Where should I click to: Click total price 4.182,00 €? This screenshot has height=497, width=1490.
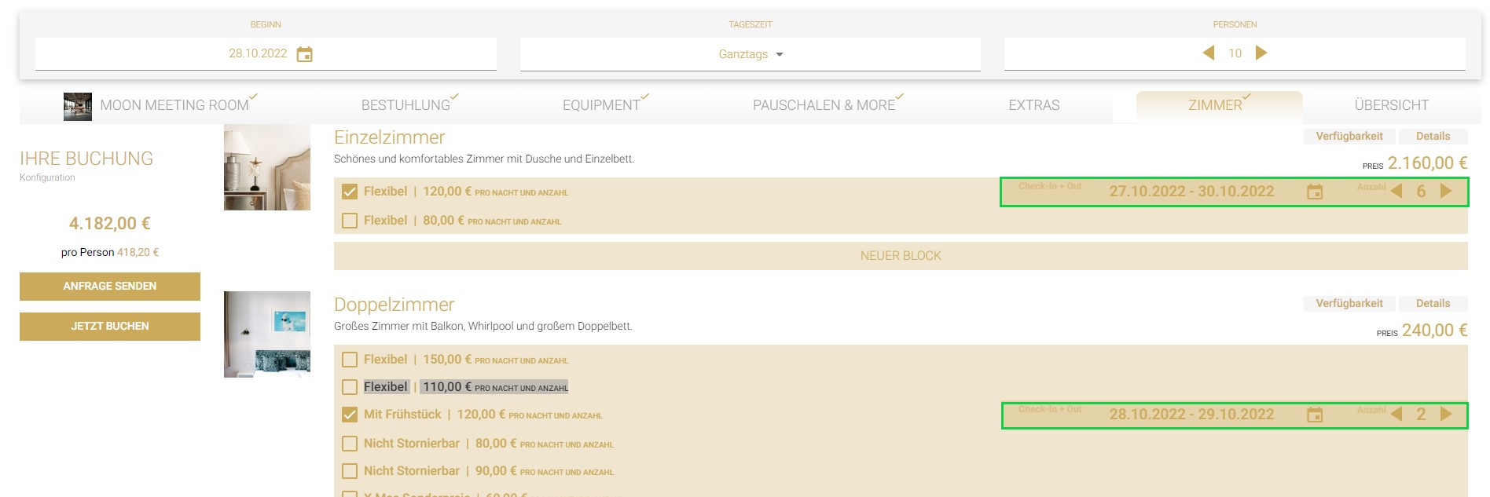pos(110,224)
